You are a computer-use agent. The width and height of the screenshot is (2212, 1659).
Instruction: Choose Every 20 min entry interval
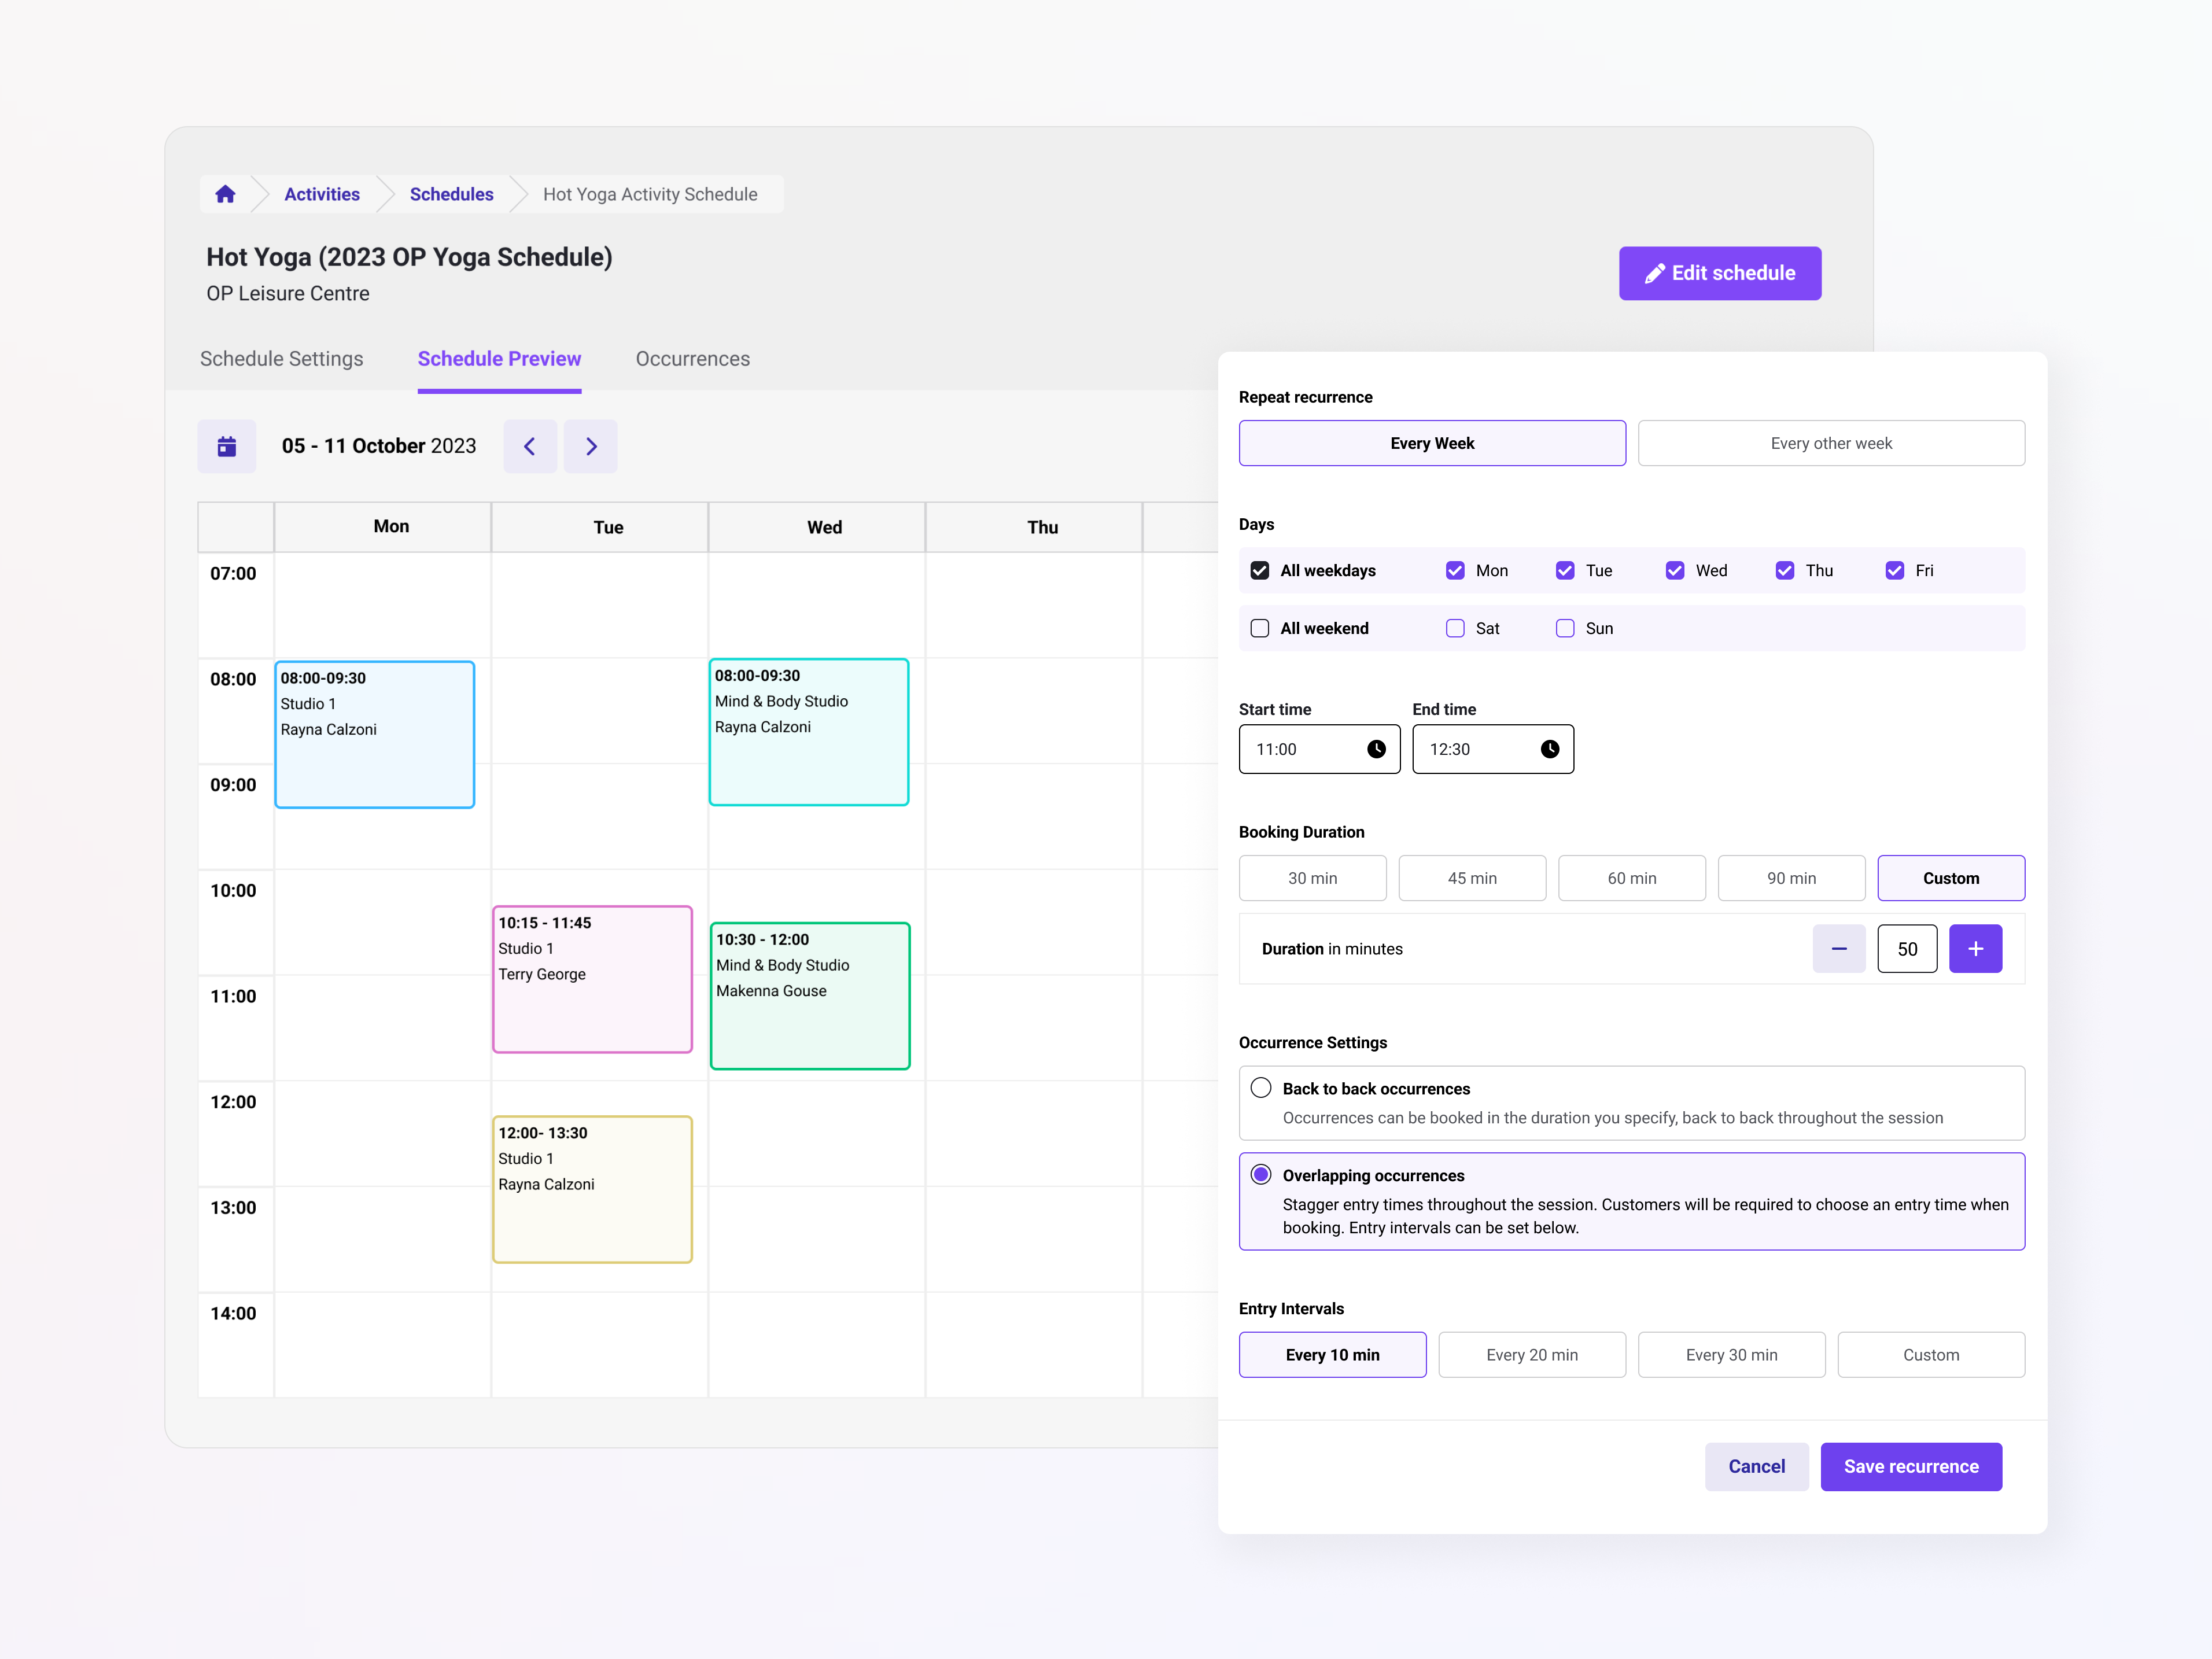(x=1532, y=1355)
